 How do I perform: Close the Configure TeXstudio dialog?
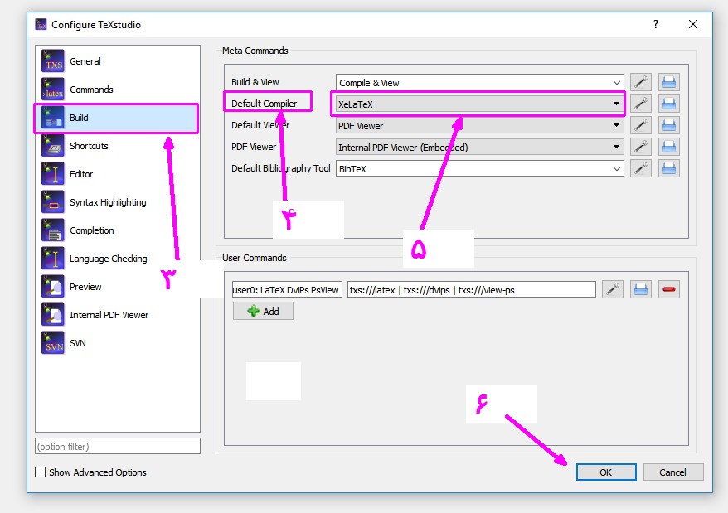[x=692, y=24]
